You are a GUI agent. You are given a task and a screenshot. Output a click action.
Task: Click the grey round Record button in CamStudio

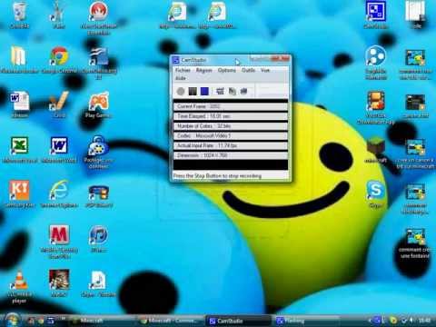[x=181, y=91]
